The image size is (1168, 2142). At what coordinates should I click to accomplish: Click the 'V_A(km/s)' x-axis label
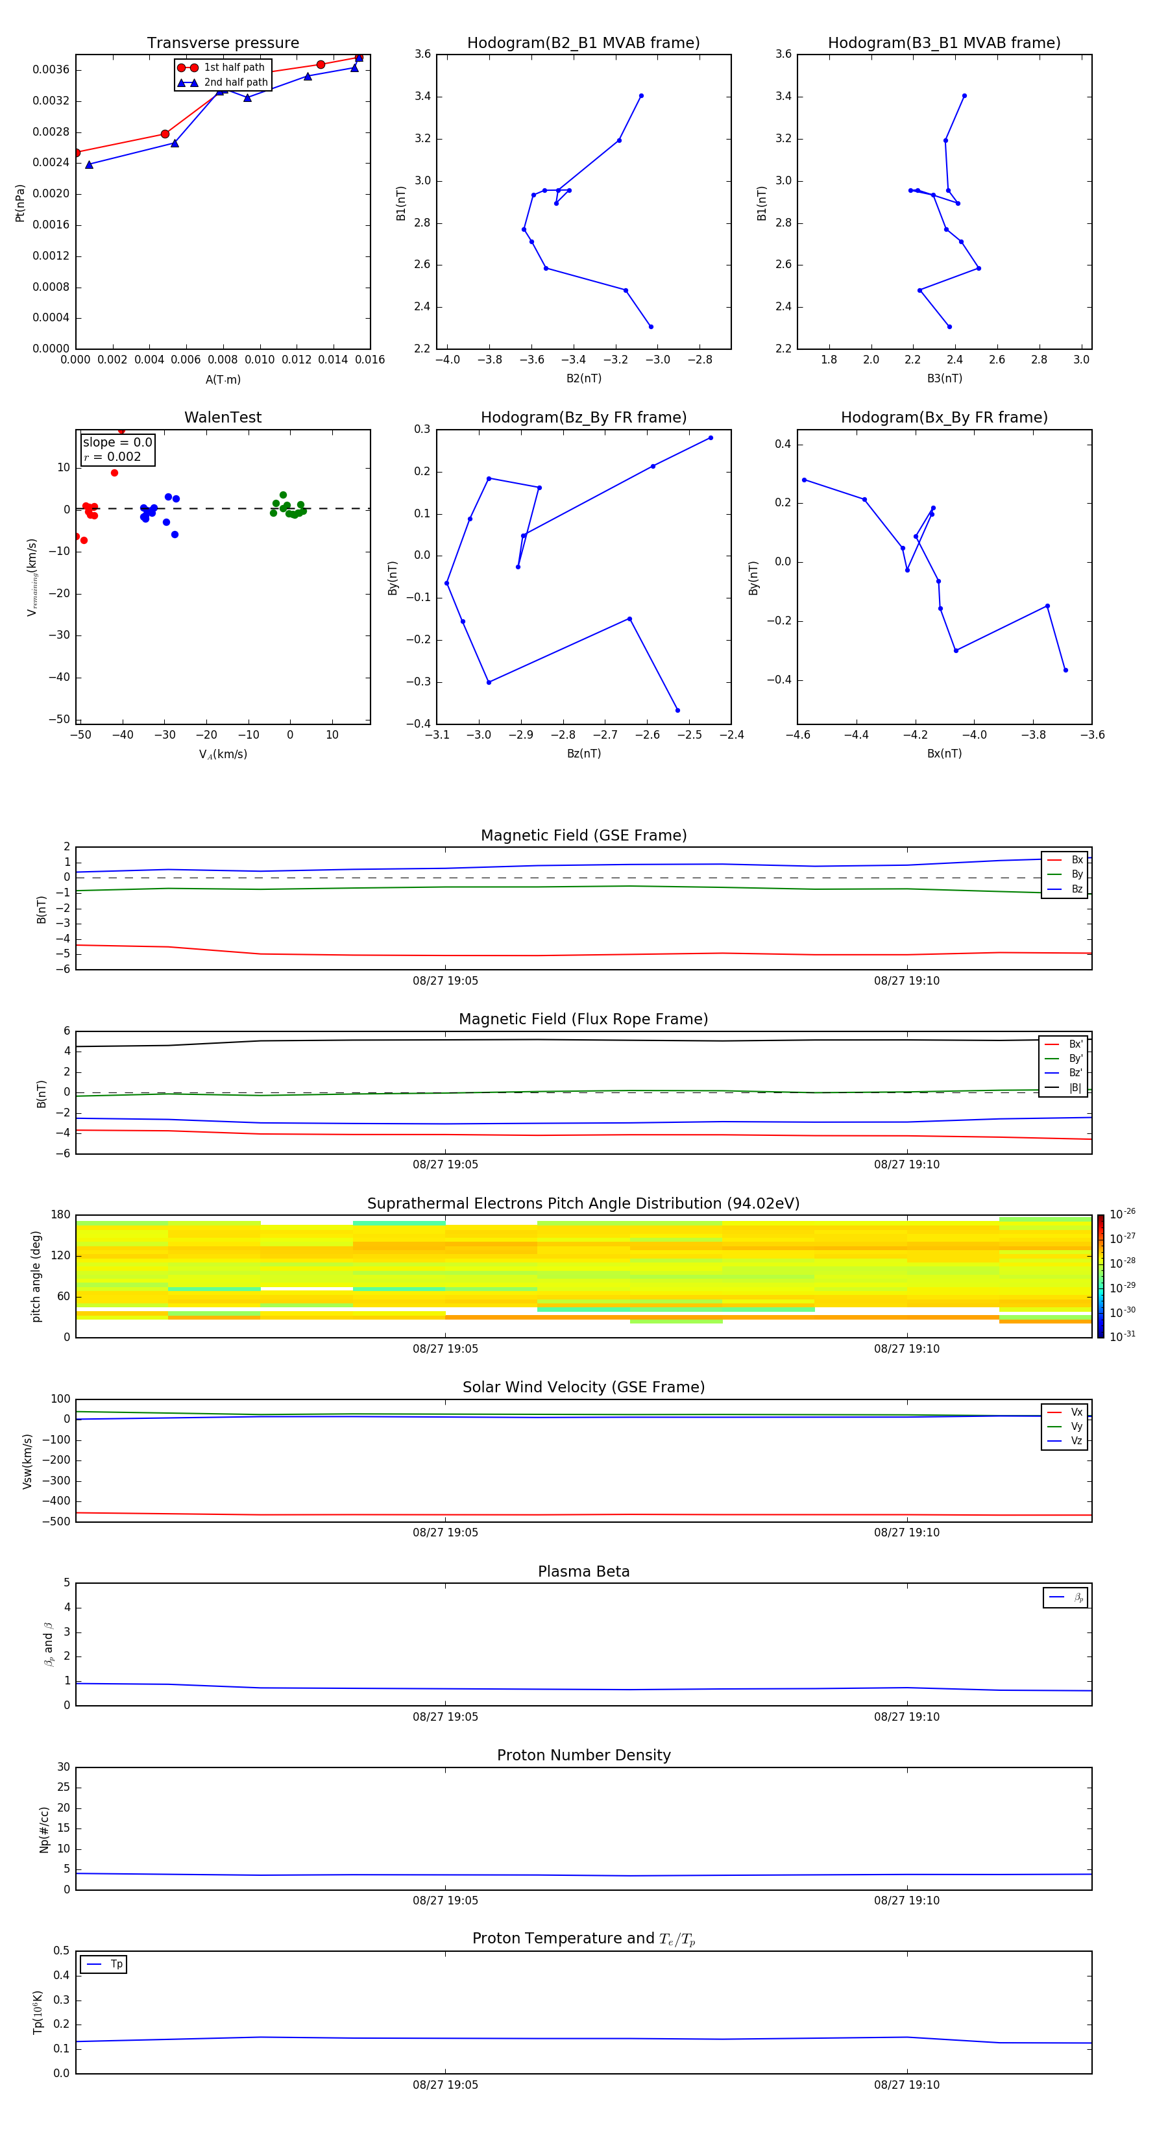223,754
